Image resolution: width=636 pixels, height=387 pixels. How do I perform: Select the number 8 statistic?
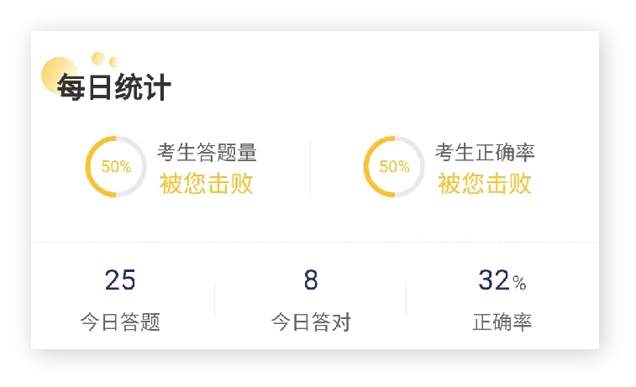(x=311, y=280)
